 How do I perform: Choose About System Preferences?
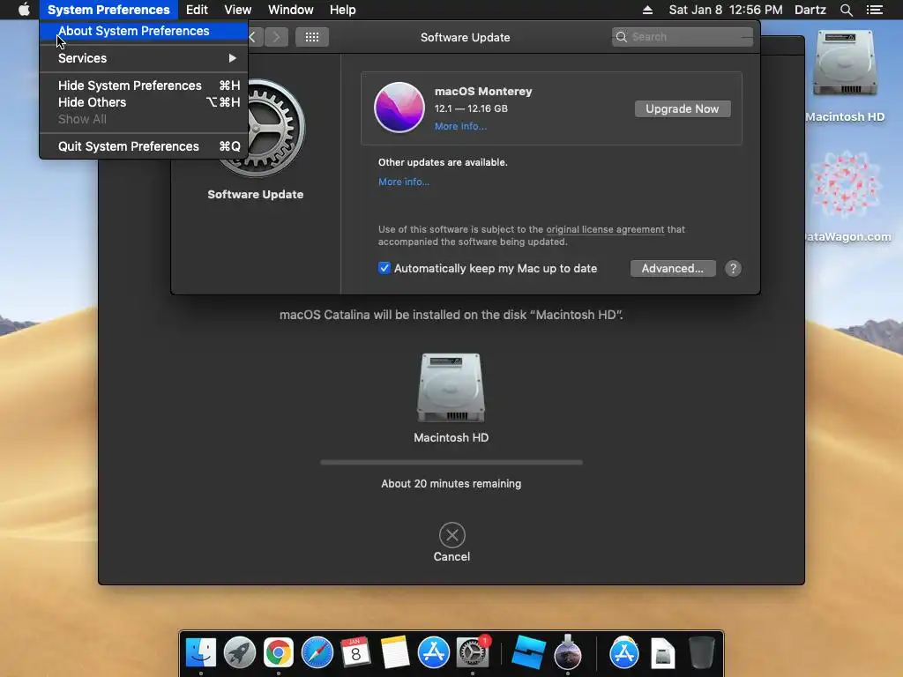click(x=144, y=31)
